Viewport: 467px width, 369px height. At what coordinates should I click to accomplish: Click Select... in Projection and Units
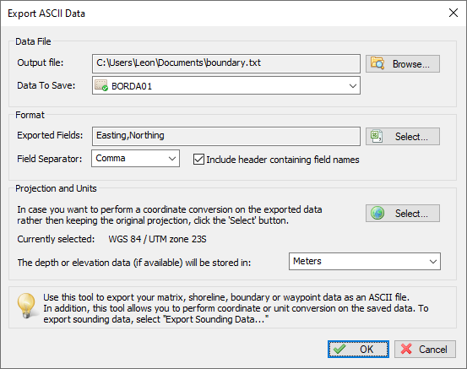403,214
